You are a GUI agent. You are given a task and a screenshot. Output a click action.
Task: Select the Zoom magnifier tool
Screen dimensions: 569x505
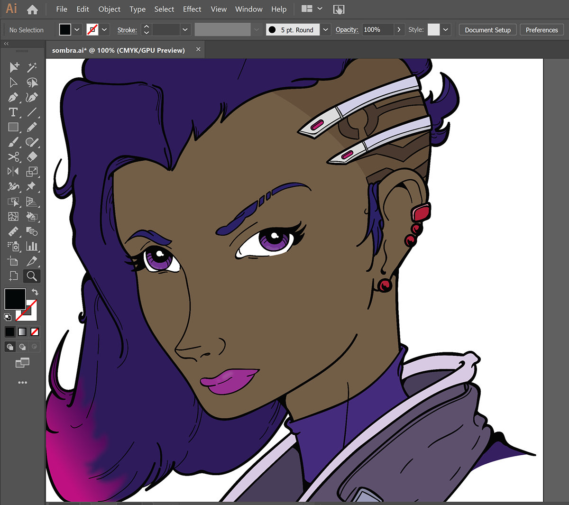click(x=32, y=276)
